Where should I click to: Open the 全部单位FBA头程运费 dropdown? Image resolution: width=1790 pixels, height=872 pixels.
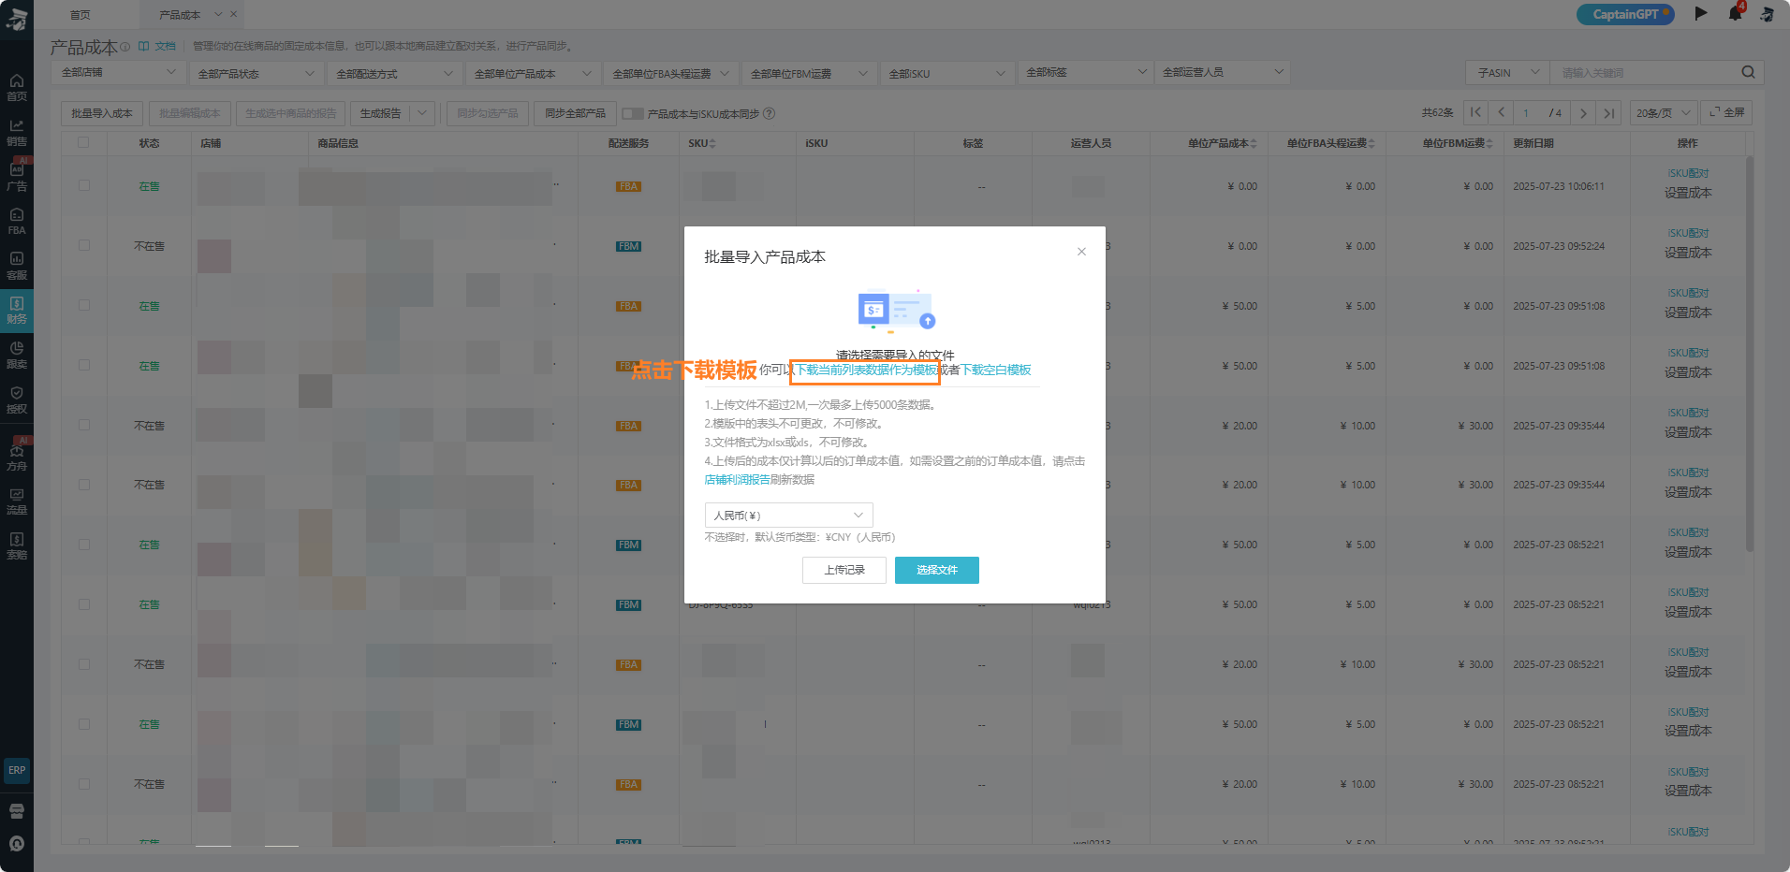[670, 73]
